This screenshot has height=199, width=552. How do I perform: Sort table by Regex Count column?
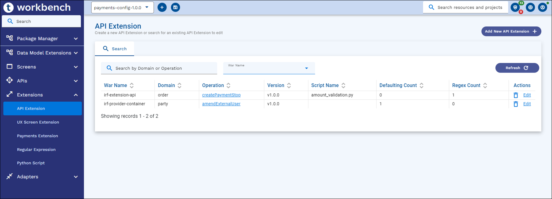tap(485, 85)
